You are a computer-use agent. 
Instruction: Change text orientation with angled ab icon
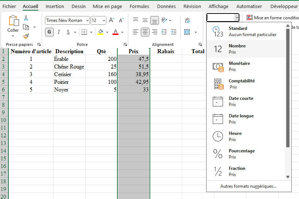(164, 20)
